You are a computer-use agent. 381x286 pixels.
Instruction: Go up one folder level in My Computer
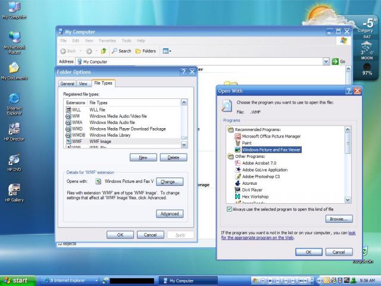point(104,51)
